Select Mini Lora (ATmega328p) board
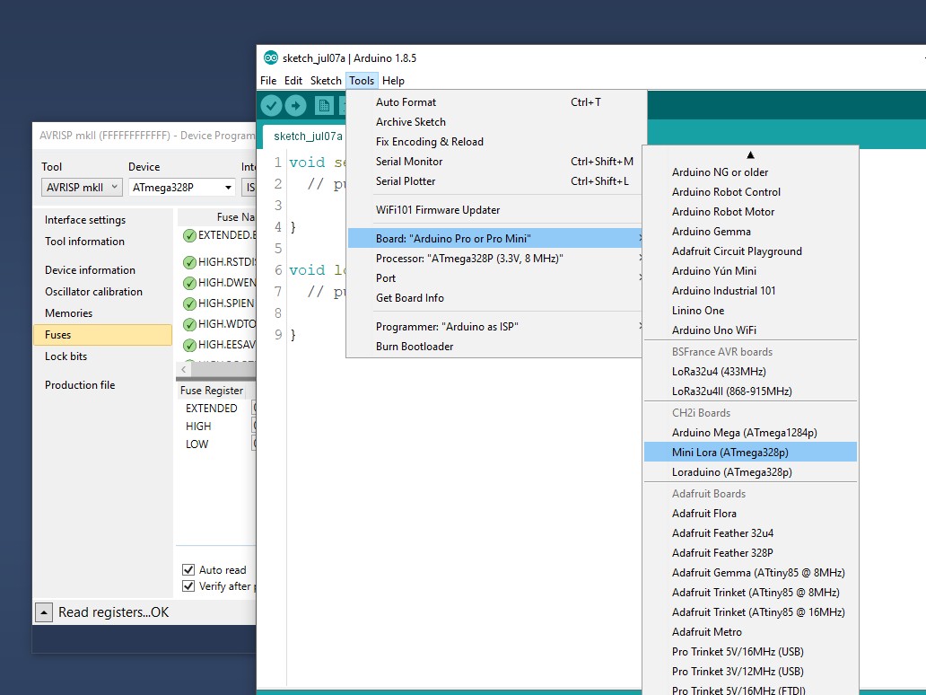926x695 pixels. (729, 453)
